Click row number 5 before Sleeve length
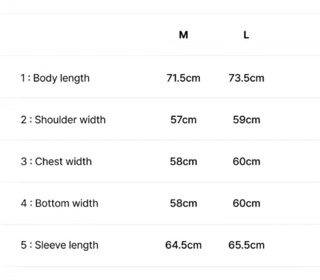Image resolution: width=320 pixels, height=280 pixels. tap(24, 245)
